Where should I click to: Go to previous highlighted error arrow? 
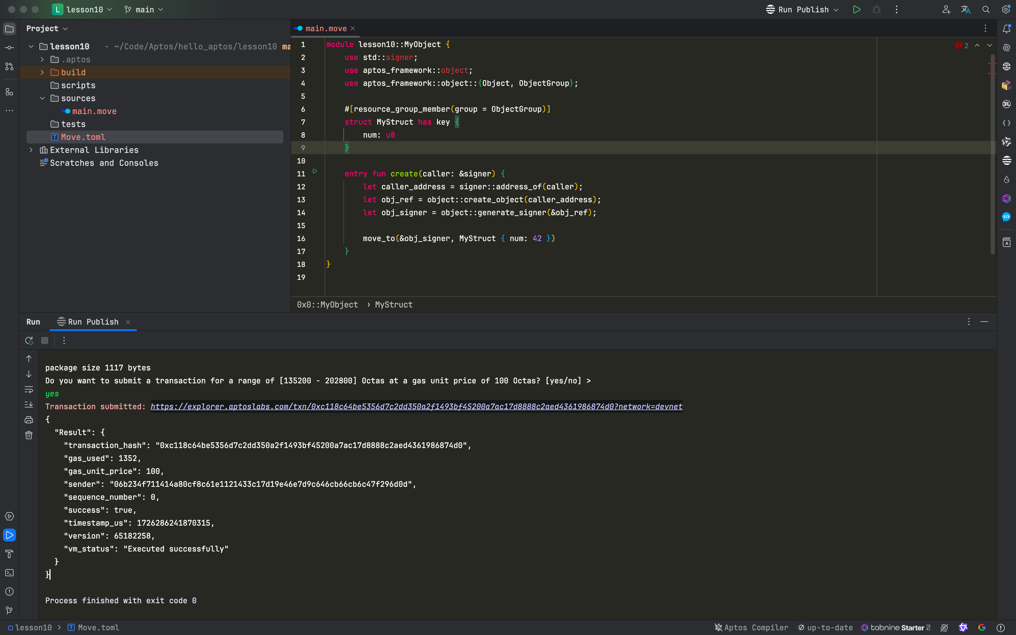977,45
